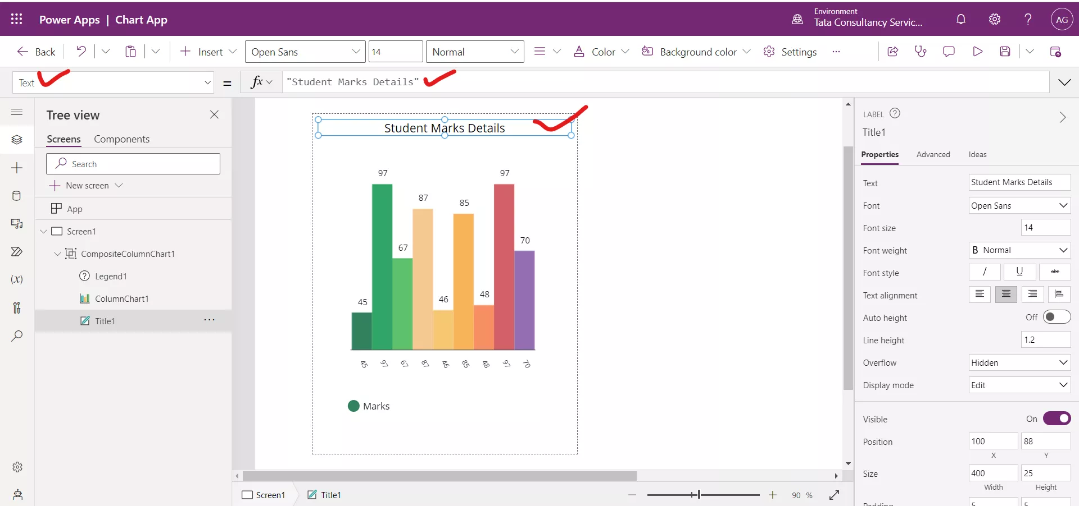
Task: Apply underline to the title text
Action: coord(1019,272)
